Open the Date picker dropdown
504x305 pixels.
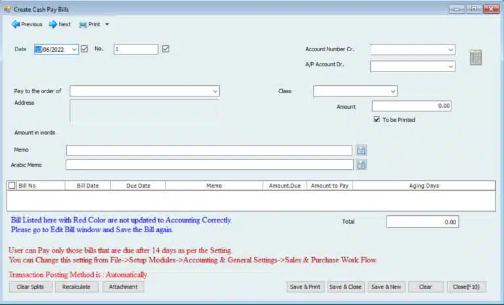pos(74,49)
